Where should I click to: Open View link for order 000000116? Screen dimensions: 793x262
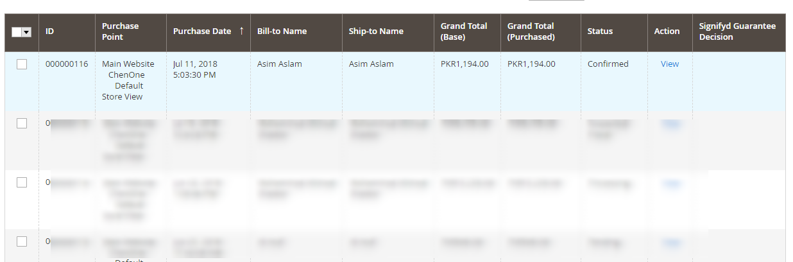tap(670, 64)
